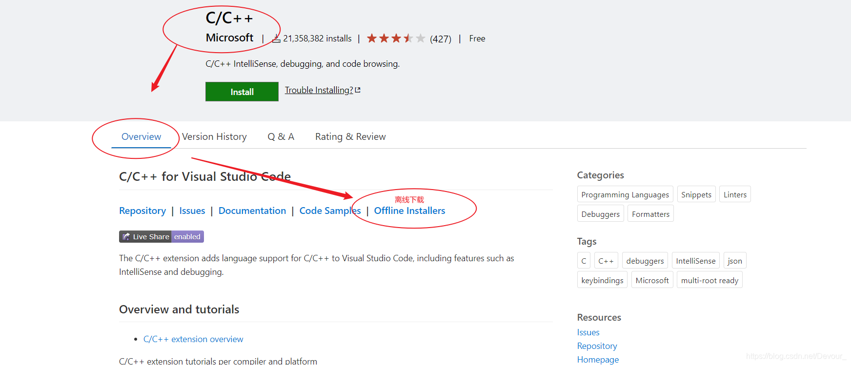Image resolution: width=851 pixels, height=365 pixels.
Task: Click the C/C++ extension title
Action: 229,18
